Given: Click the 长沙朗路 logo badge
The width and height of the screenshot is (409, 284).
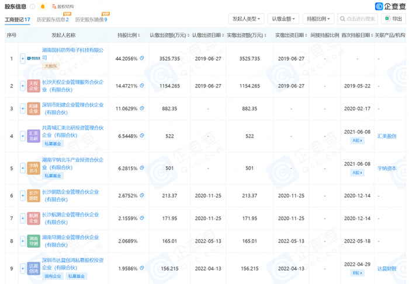Looking at the screenshot, I should (x=34, y=195).
